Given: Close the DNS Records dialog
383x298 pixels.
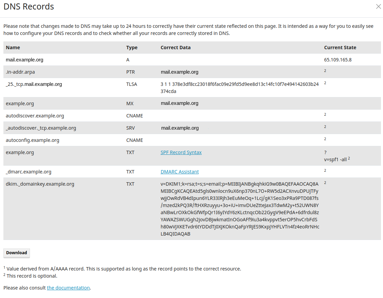Looking at the screenshot, I should 378,6.
